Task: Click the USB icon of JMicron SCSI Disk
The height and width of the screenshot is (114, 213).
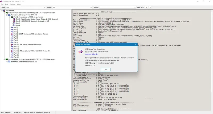Action: pyautogui.click(x=12, y=51)
